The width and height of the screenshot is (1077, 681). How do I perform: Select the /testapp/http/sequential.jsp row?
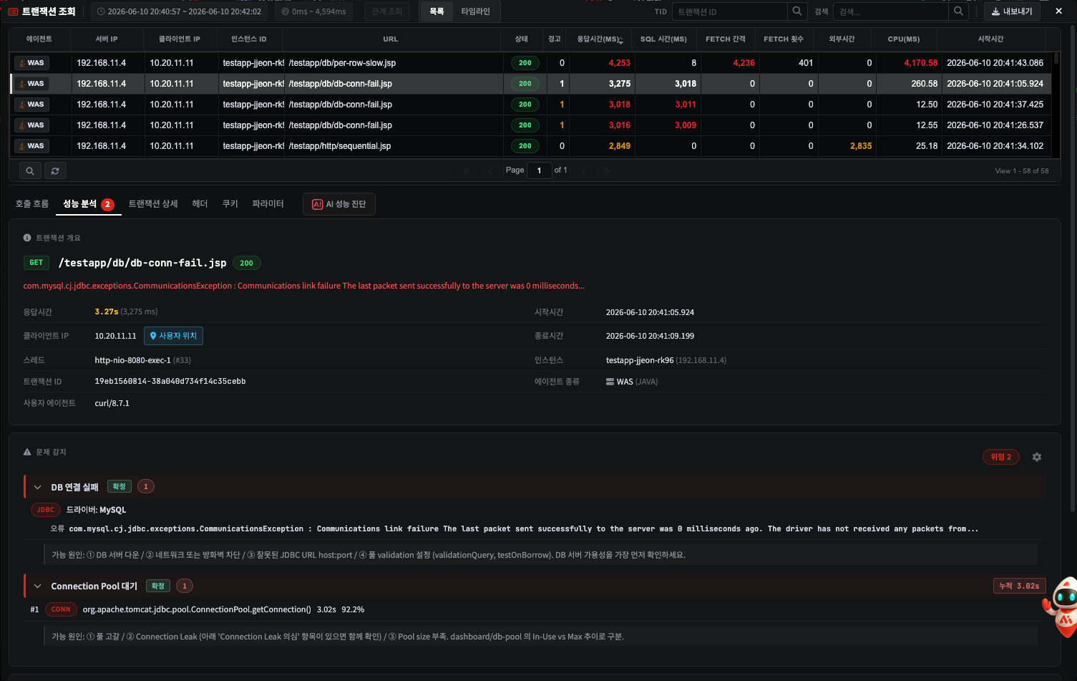pos(531,146)
